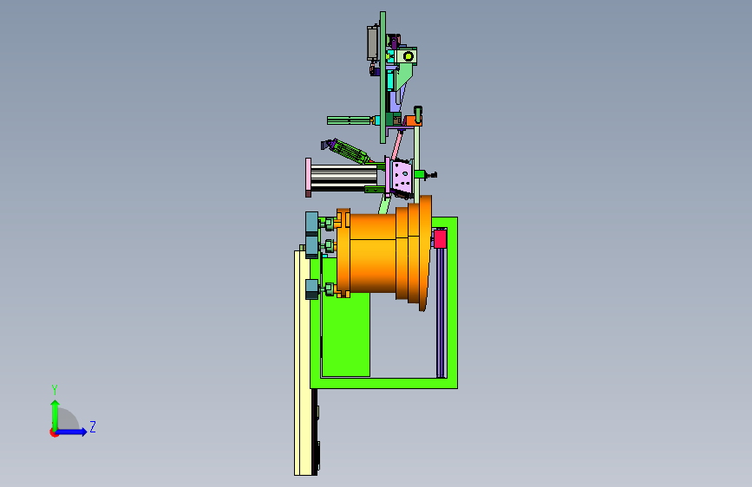This screenshot has height=487, width=752.
Task: Pick the block with the yellow ring
Action: point(407,56)
